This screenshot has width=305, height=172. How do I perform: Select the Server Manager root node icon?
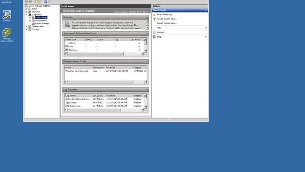(x=27, y=6)
